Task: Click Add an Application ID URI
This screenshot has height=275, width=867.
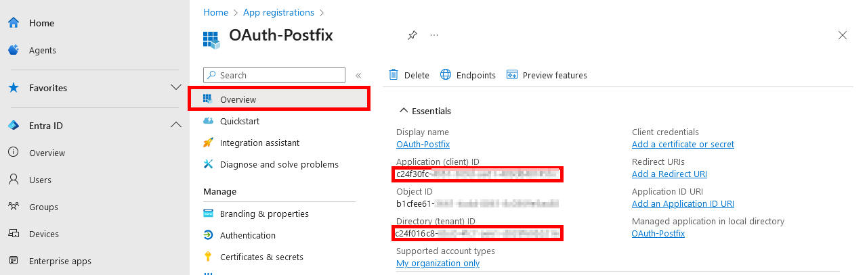Action: (x=683, y=203)
